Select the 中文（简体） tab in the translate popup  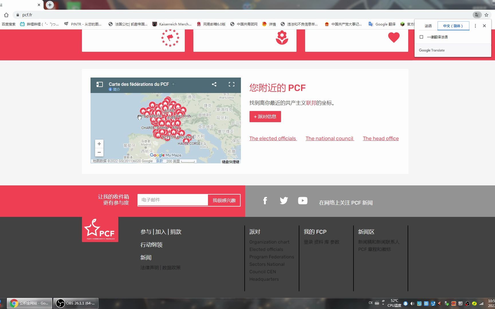click(x=453, y=26)
